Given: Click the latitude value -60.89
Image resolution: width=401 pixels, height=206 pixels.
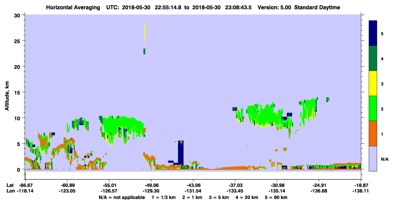Looking at the screenshot, I should coord(67,185).
